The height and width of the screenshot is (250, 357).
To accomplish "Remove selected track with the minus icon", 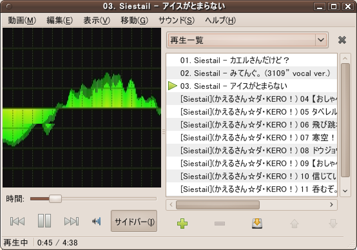I will pyautogui.click(x=220, y=224).
